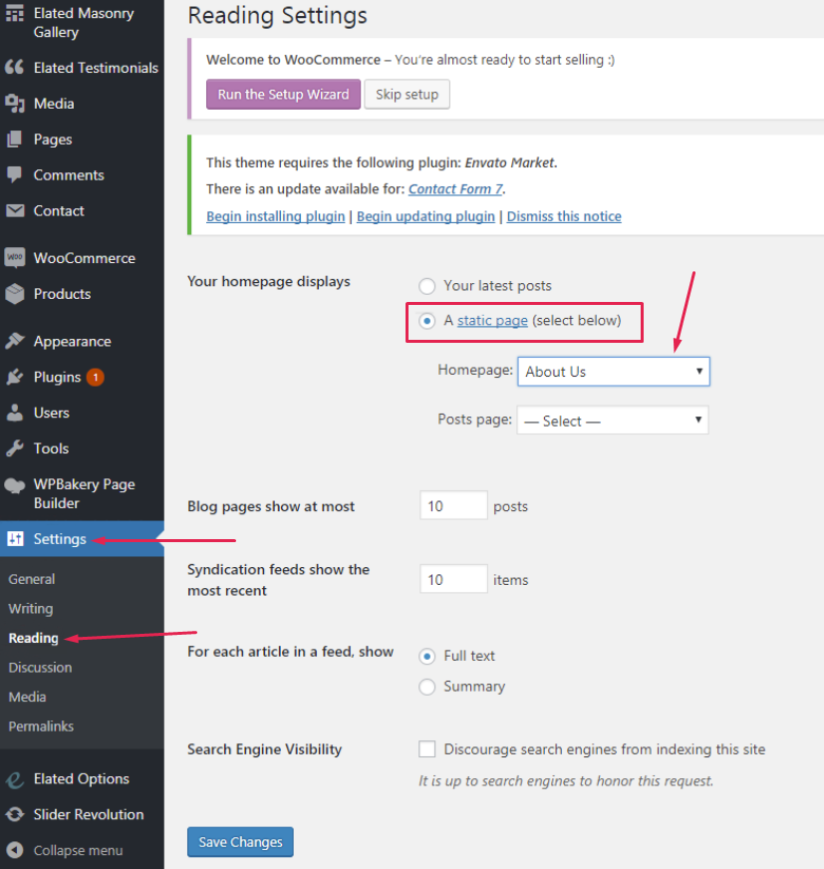The width and height of the screenshot is (824, 869).
Task: Click Save Changes button
Action: (x=240, y=842)
